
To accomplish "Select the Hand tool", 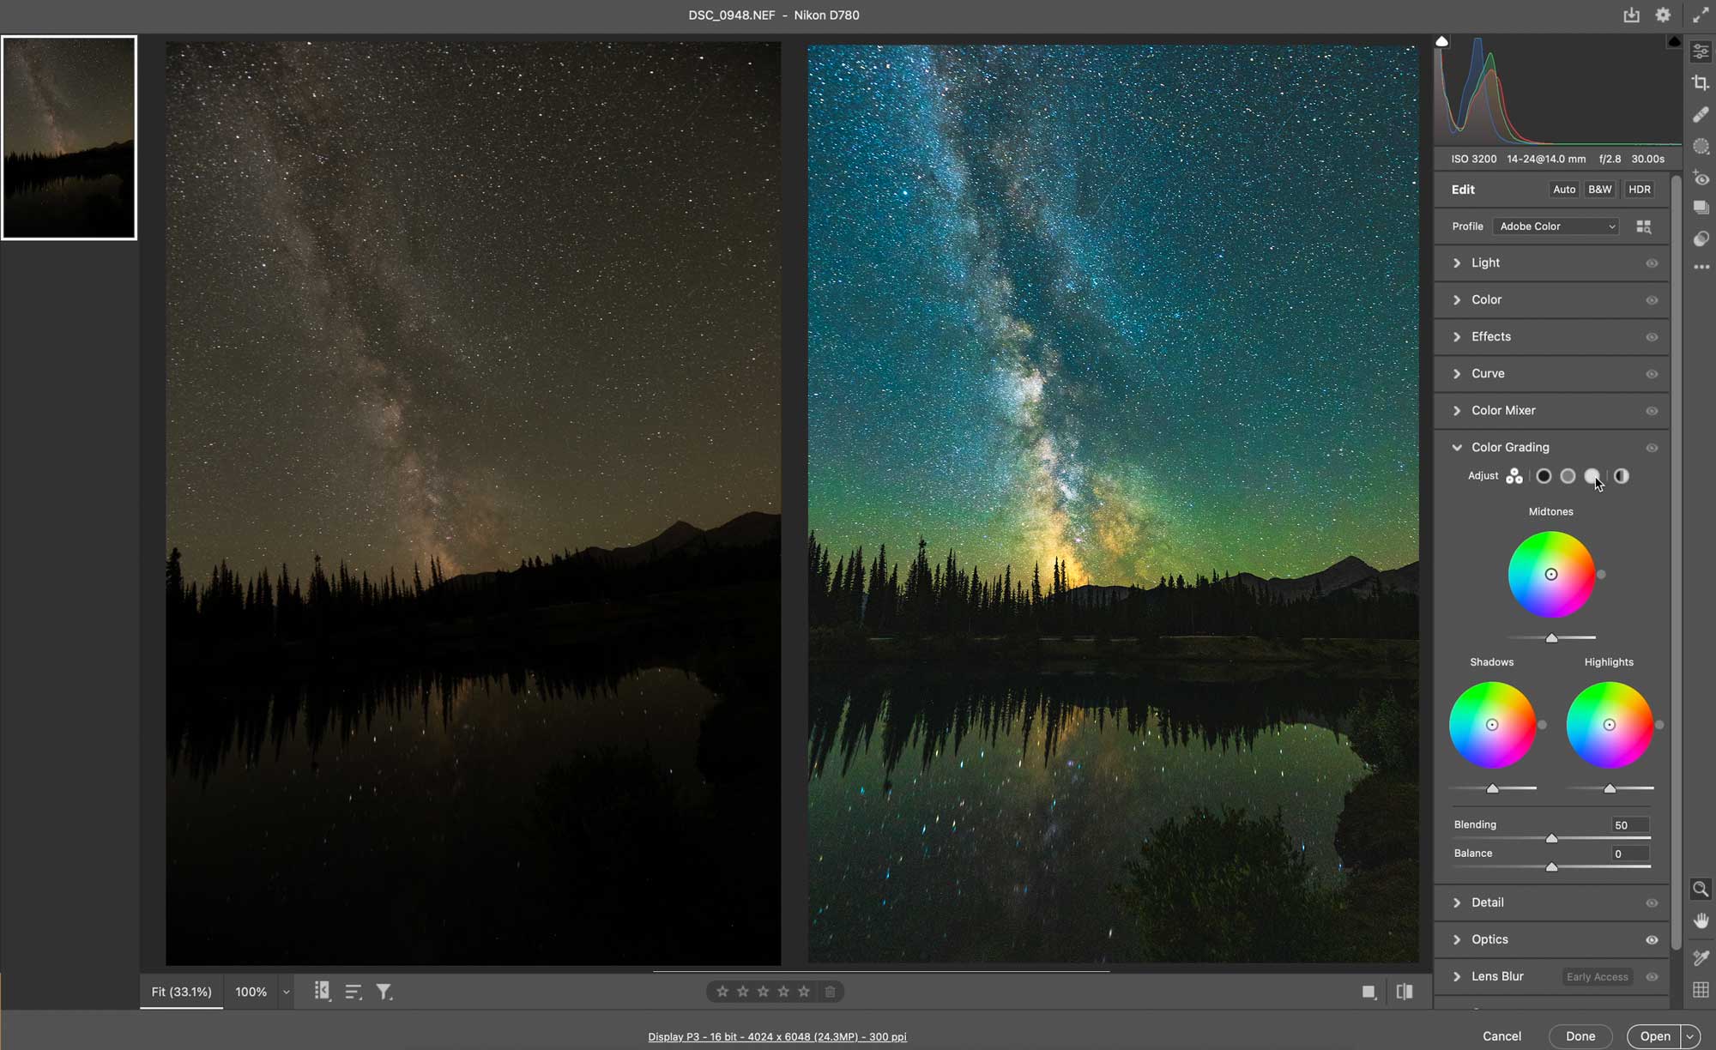I will click(1702, 920).
